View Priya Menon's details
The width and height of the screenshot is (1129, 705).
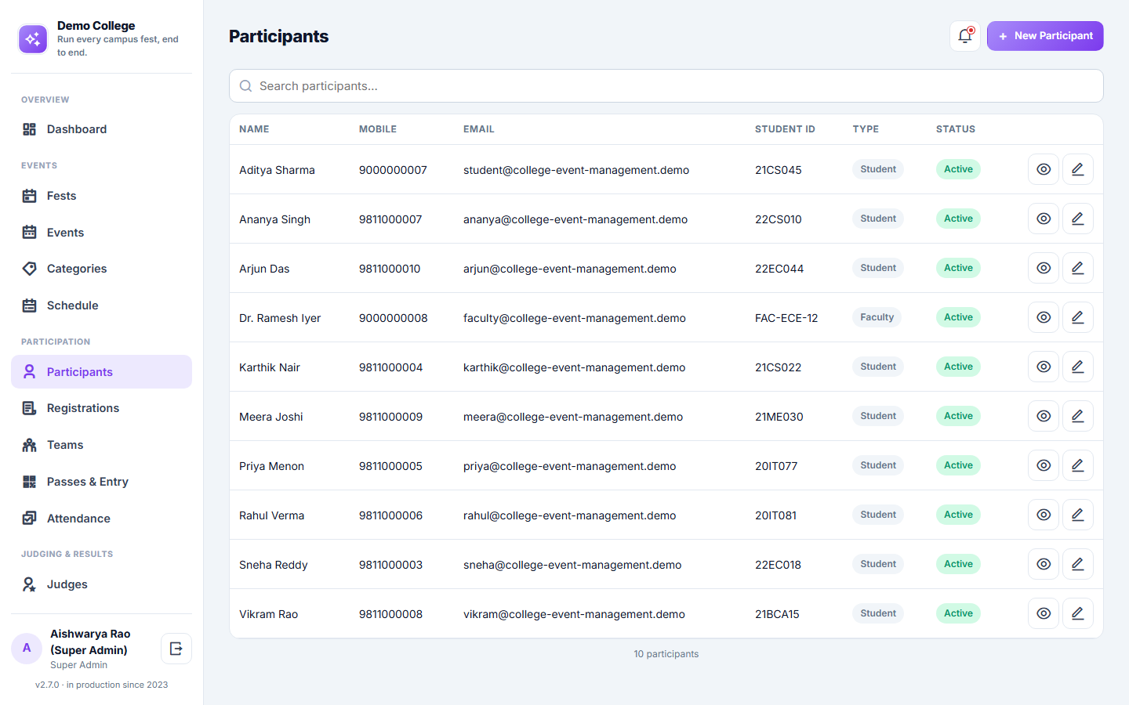point(1044,465)
